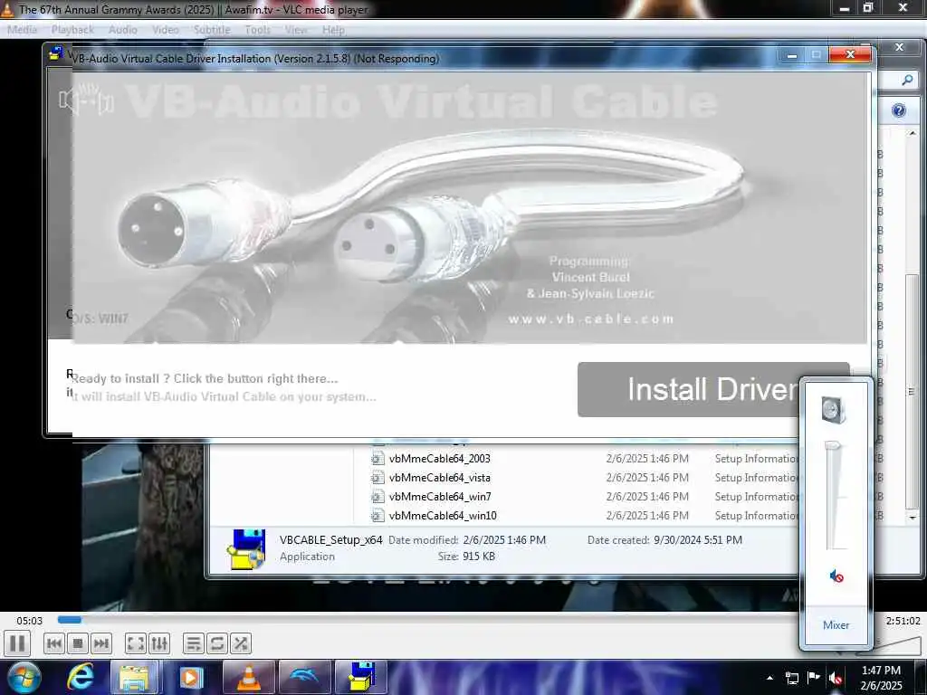Image resolution: width=927 pixels, height=695 pixels.
Task: Open the Windows Start menu
Action: click(24, 677)
